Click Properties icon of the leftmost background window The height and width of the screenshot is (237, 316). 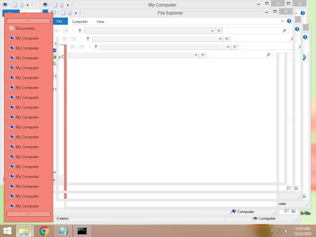coord(15,5)
